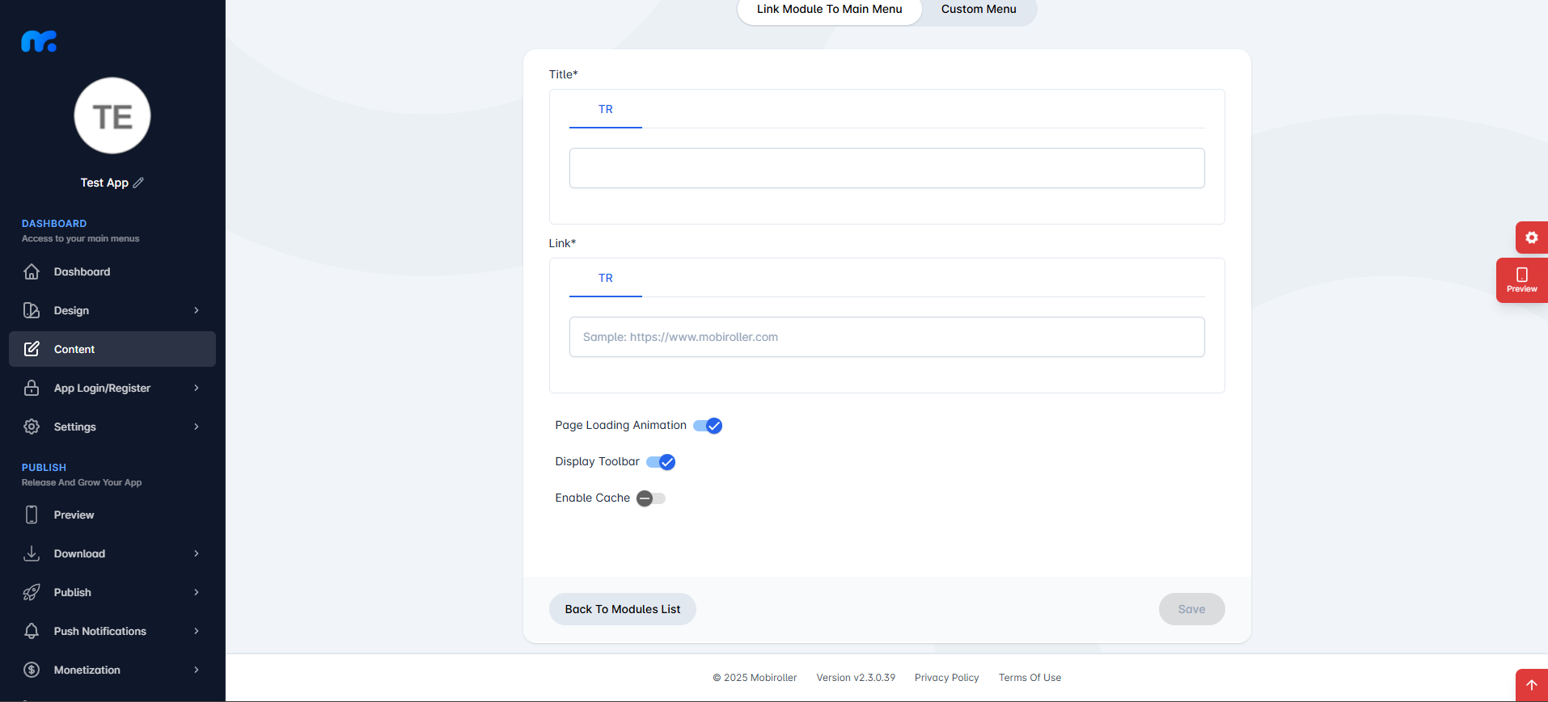This screenshot has height=702, width=1548.
Task: Expand the Settings submenu chevron
Action: [x=197, y=427]
